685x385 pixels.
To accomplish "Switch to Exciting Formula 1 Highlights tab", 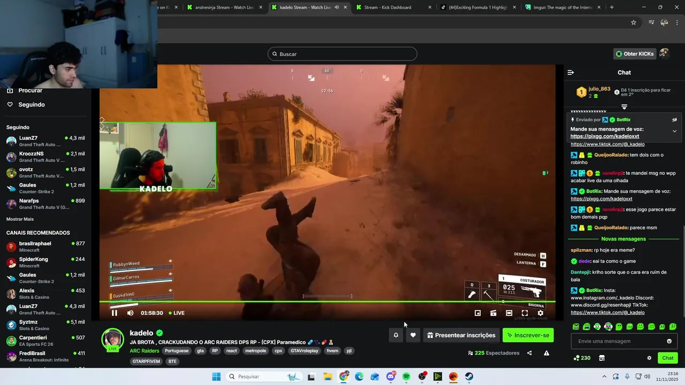I will click(x=478, y=7).
